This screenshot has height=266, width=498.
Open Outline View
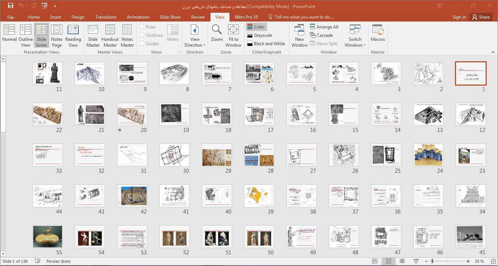tap(26, 35)
